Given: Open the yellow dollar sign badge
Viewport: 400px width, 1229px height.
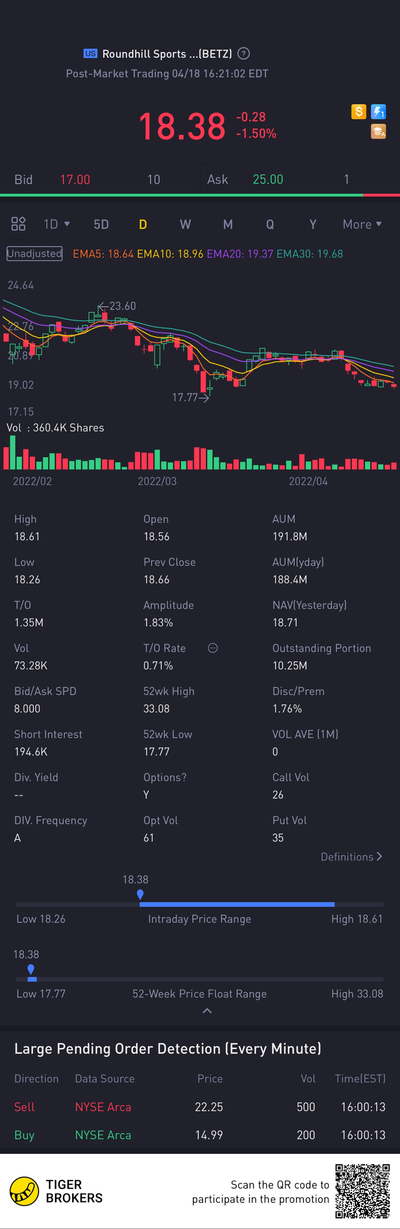Looking at the screenshot, I should [358, 112].
